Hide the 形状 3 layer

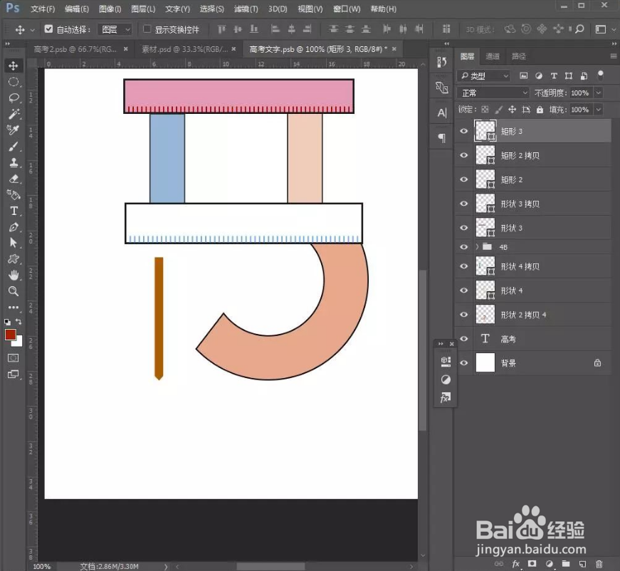point(464,228)
